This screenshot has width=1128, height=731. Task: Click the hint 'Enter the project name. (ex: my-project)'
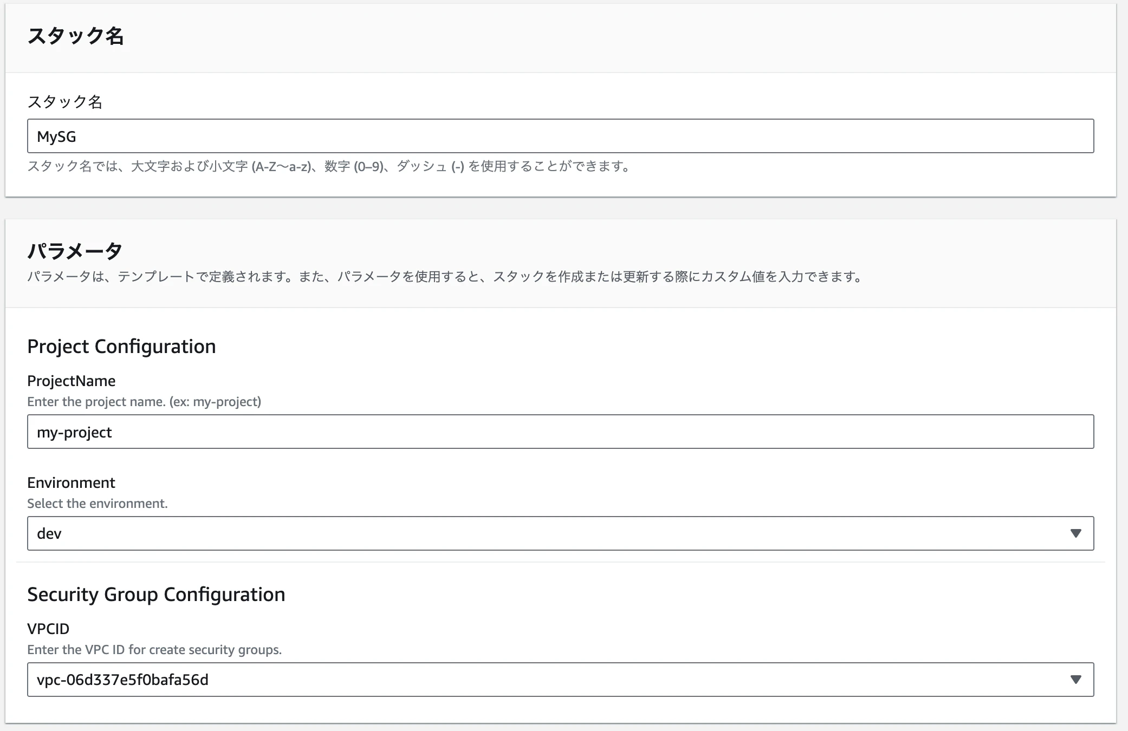pyautogui.click(x=144, y=402)
